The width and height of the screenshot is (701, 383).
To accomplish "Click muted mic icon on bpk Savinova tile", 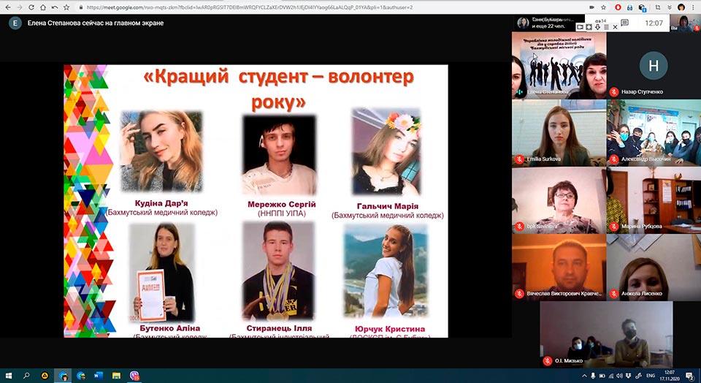I will point(519,227).
